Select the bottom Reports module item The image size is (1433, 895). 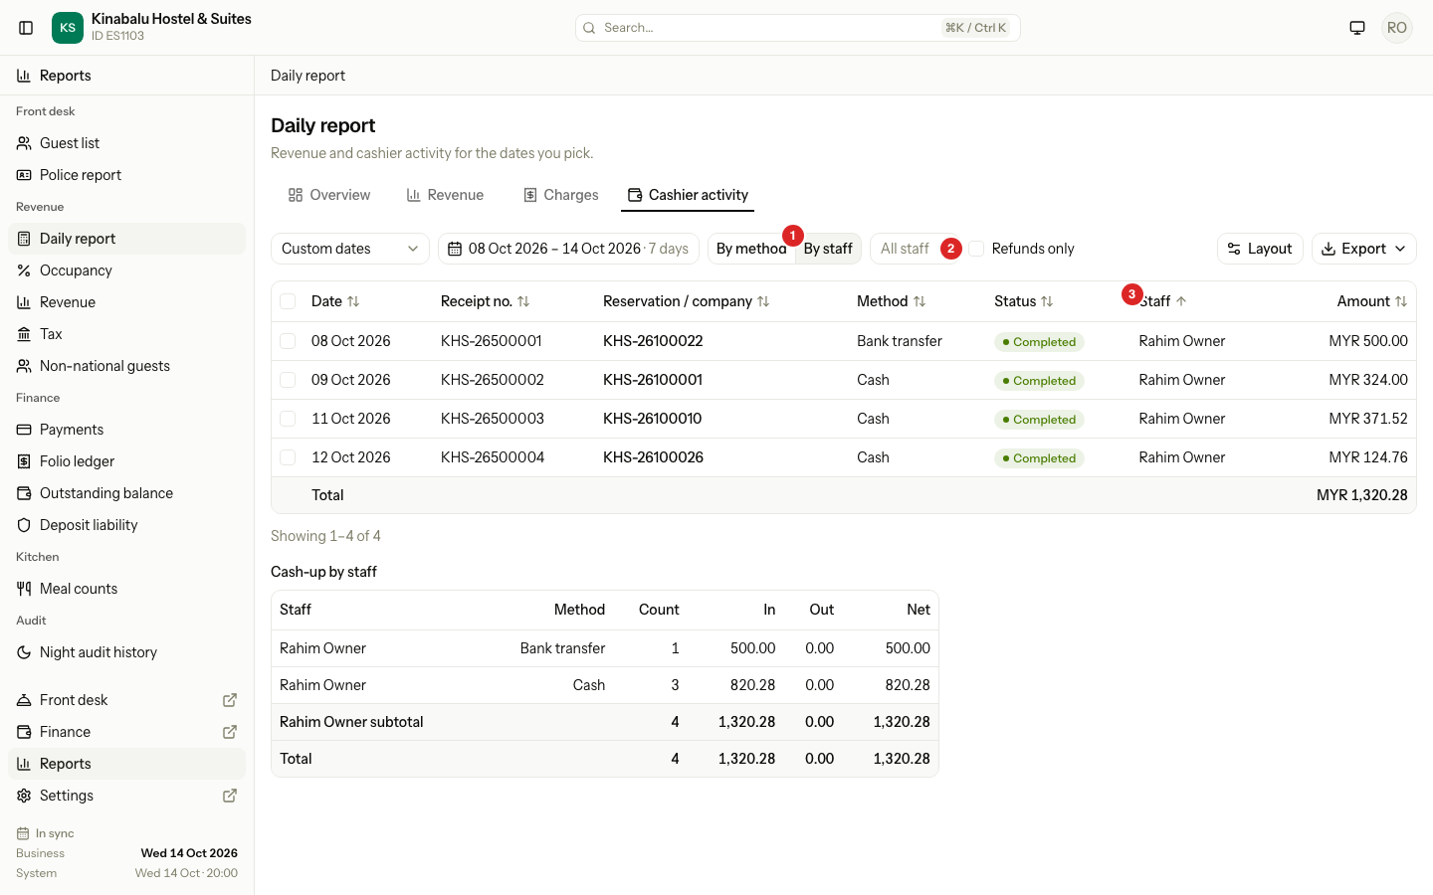click(126, 764)
